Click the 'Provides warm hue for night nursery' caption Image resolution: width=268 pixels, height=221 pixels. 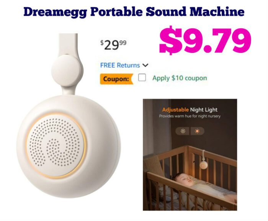[x=190, y=116]
